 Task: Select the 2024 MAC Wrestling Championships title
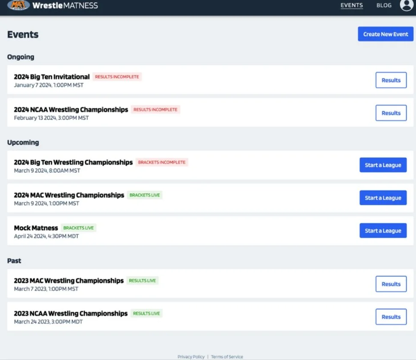69,195
